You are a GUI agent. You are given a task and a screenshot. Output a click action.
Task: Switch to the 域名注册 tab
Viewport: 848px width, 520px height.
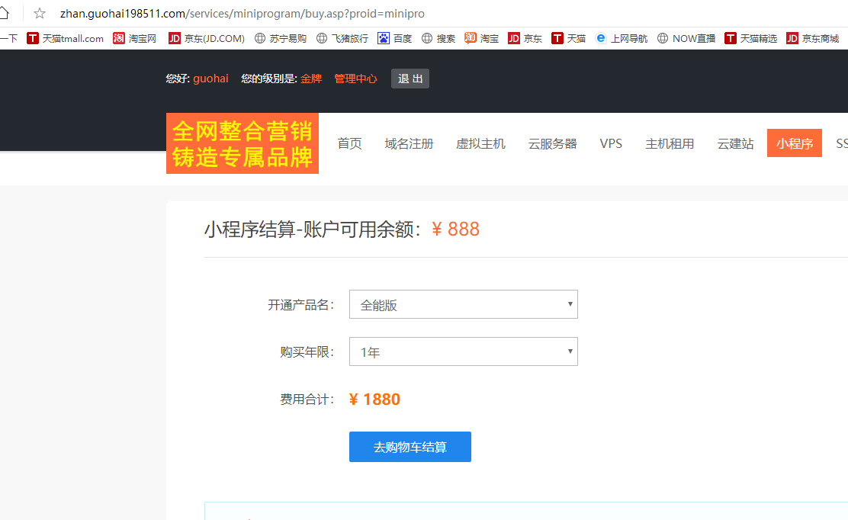click(x=409, y=143)
